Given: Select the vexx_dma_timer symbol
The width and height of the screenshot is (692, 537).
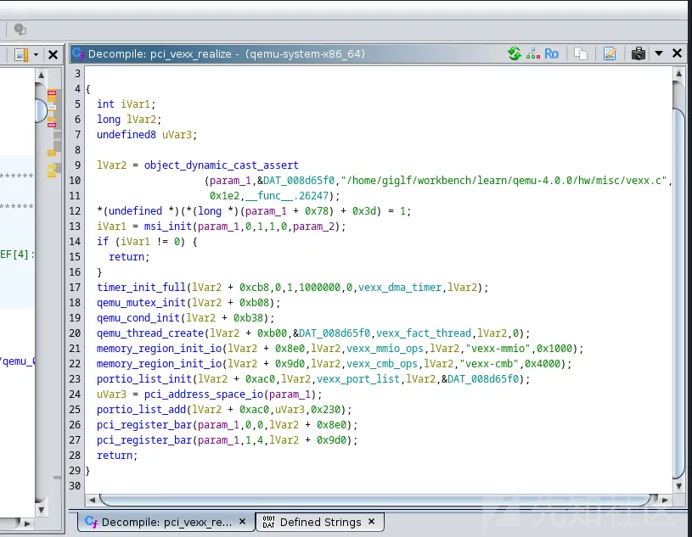Looking at the screenshot, I should pos(400,288).
